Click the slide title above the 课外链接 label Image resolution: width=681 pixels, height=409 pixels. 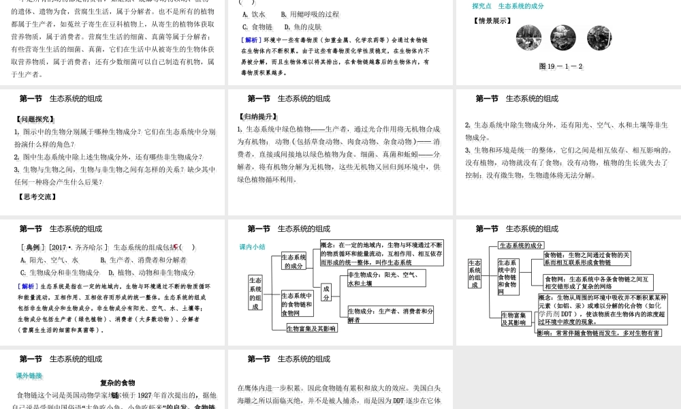click(61, 359)
